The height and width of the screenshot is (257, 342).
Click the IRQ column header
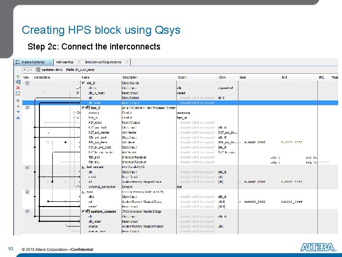tap(324, 77)
